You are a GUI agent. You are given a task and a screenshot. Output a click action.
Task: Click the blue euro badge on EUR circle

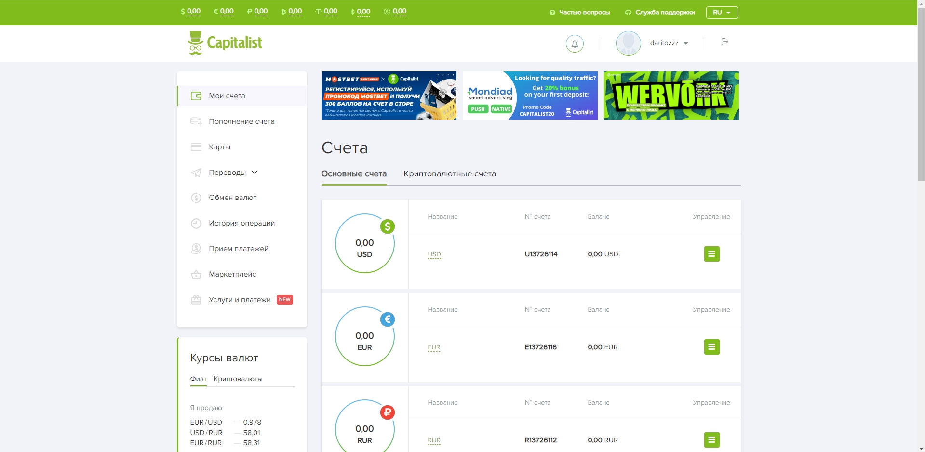coord(388,319)
